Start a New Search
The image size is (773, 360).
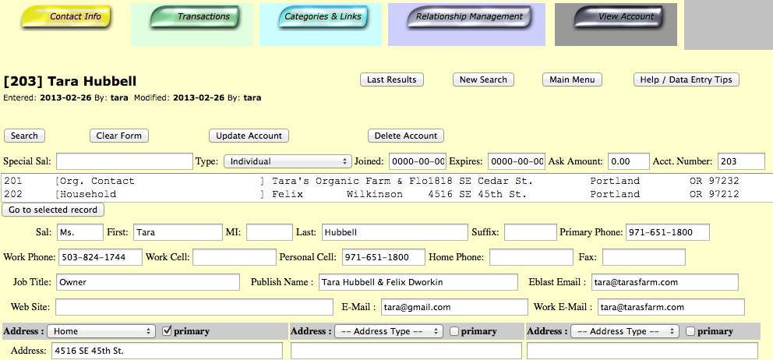pyautogui.click(x=483, y=79)
